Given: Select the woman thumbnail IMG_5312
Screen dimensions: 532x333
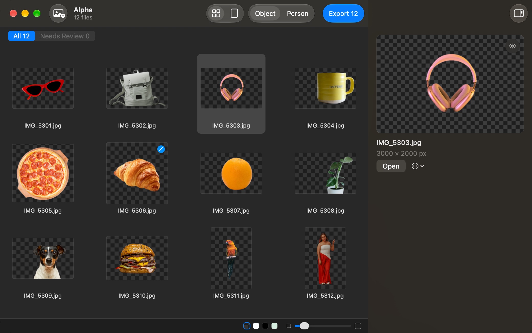Looking at the screenshot, I should coord(325,258).
